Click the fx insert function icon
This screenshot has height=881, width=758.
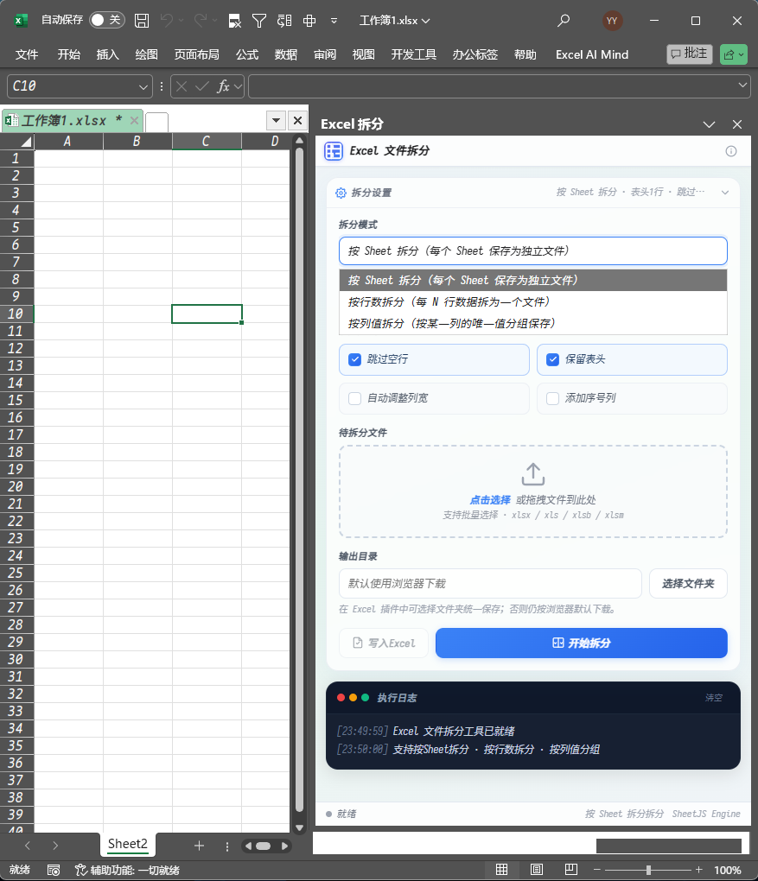point(223,86)
